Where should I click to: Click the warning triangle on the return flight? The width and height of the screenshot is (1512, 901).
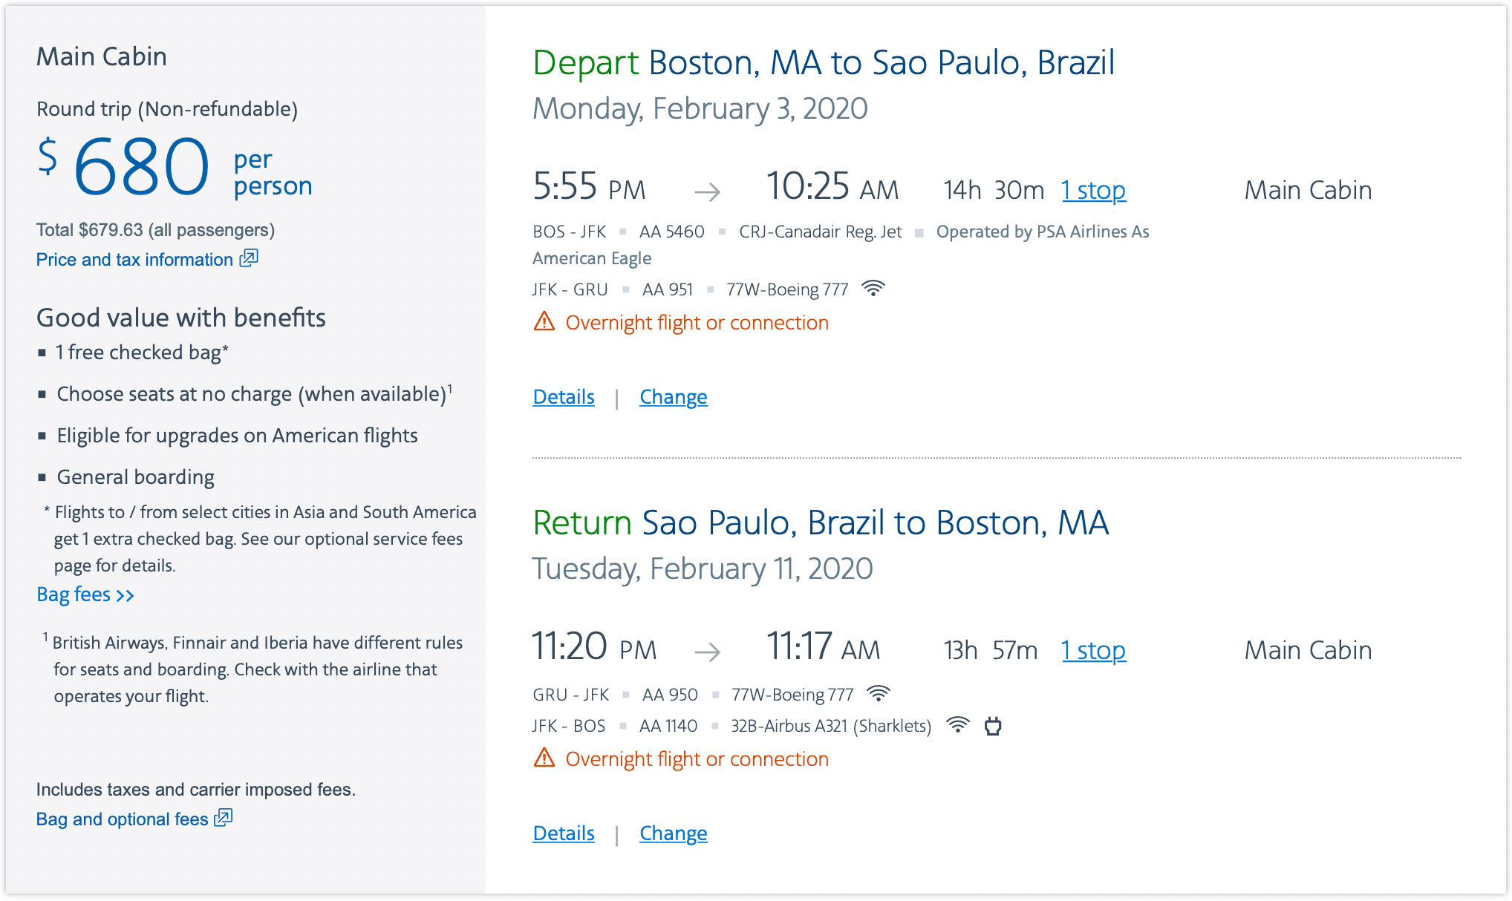tap(544, 759)
